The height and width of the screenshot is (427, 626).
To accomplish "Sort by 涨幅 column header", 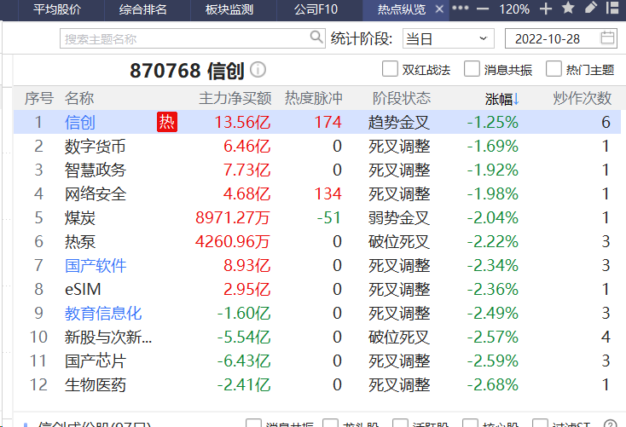I will pyautogui.click(x=501, y=99).
